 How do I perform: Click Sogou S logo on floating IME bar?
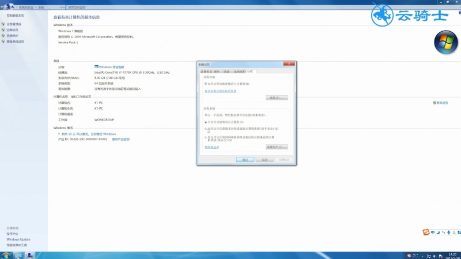pyautogui.click(x=426, y=232)
